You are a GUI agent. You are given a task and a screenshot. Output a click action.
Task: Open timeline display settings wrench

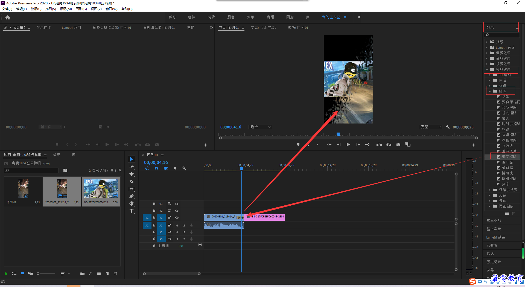[184, 169]
